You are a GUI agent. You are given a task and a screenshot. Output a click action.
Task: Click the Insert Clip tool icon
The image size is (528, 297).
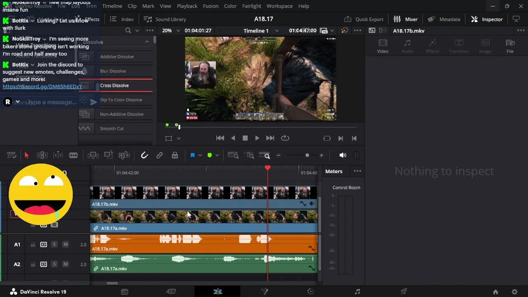point(93,155)
